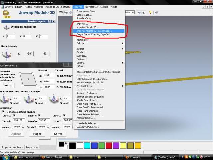Click the Cerrar button

58,134
